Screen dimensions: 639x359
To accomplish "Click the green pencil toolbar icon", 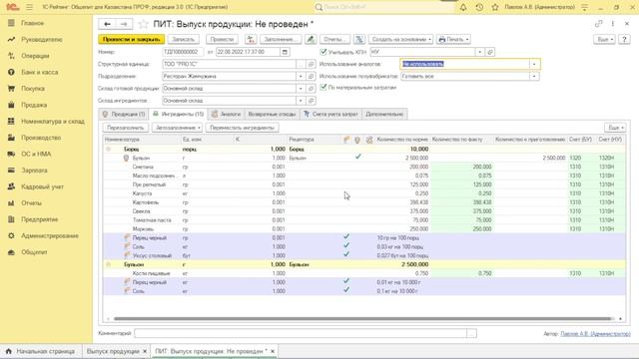I will click(x=311, y=39).
